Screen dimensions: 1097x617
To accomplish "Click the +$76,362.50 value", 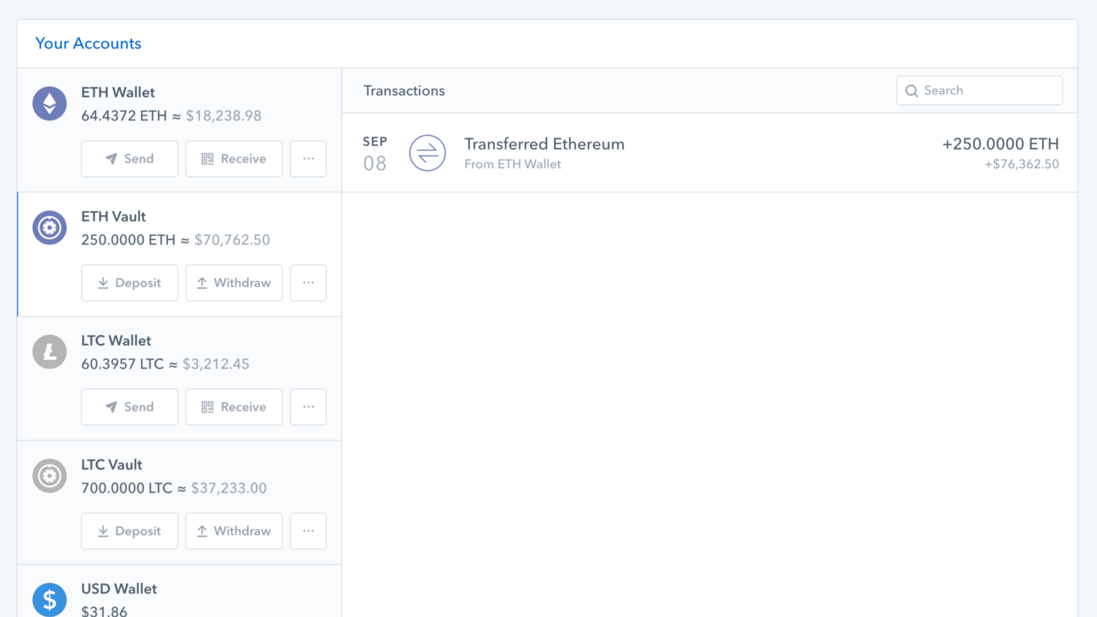I will coord(1022,165).
